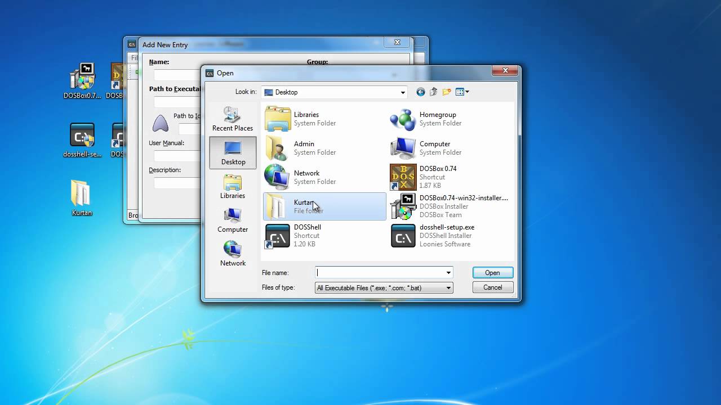The image size is (721, 405).
Task: Go back using the blue Back arrow icon
Action: (x=421, y=92)
